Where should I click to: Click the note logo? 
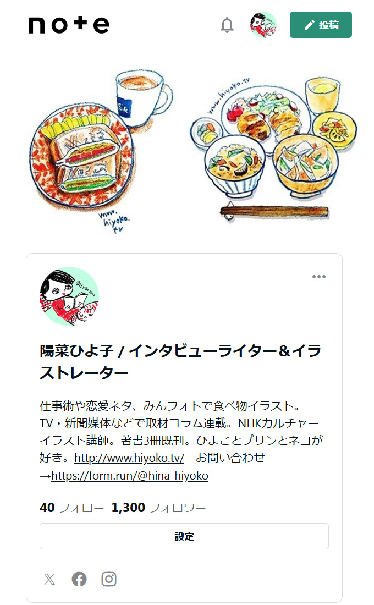(x=69, y=25)
